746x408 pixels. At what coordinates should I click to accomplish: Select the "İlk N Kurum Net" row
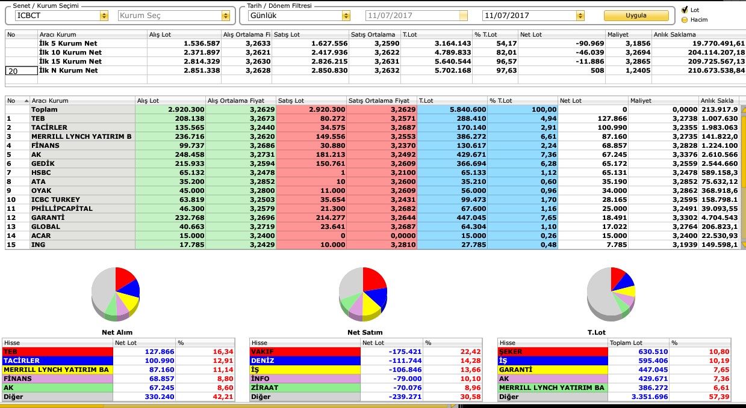[x=376, y=71]
